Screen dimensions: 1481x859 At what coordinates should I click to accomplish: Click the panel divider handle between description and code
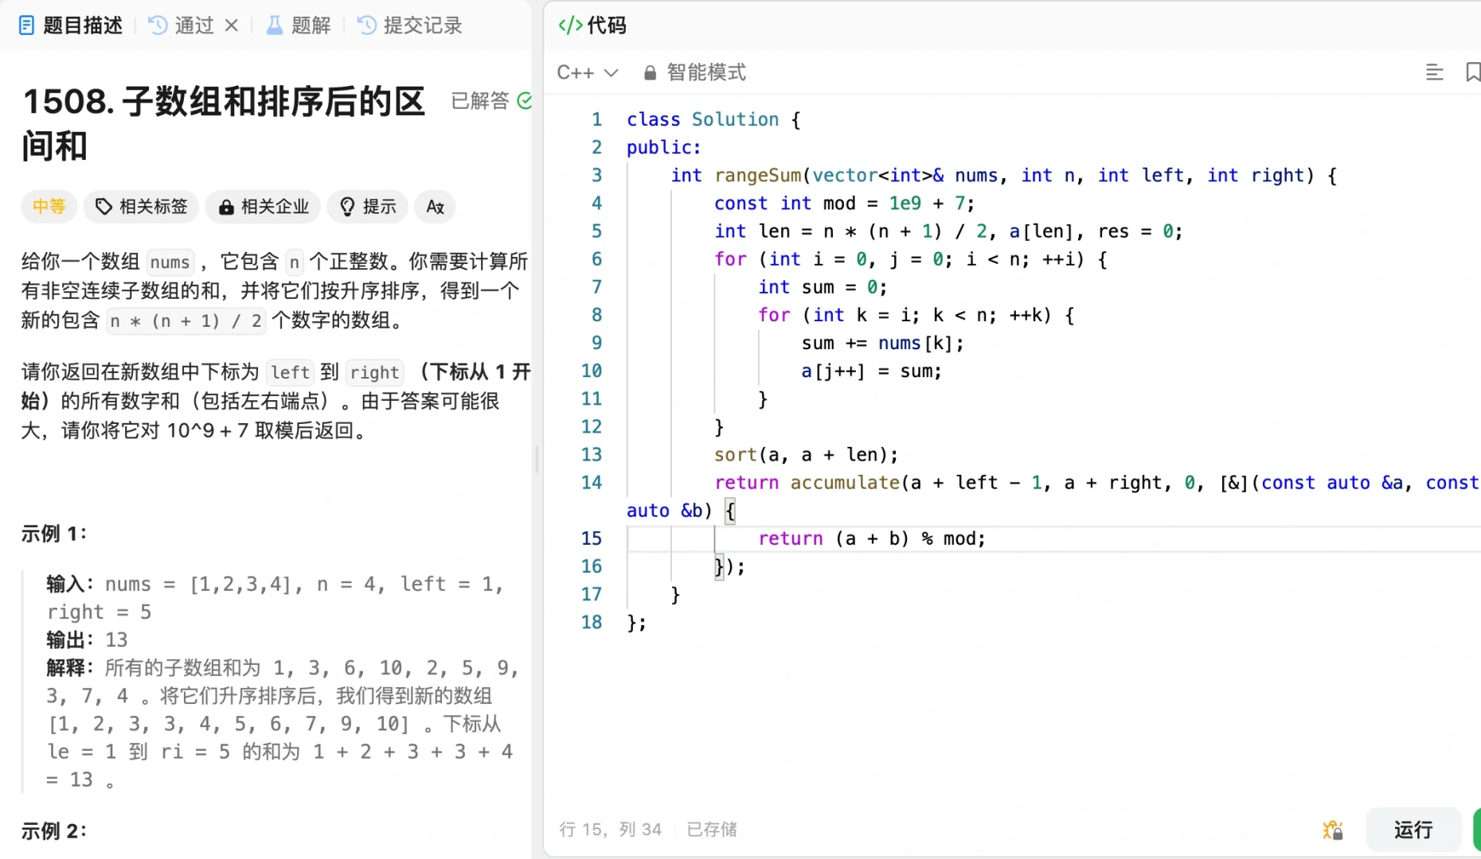pos(537,460)
